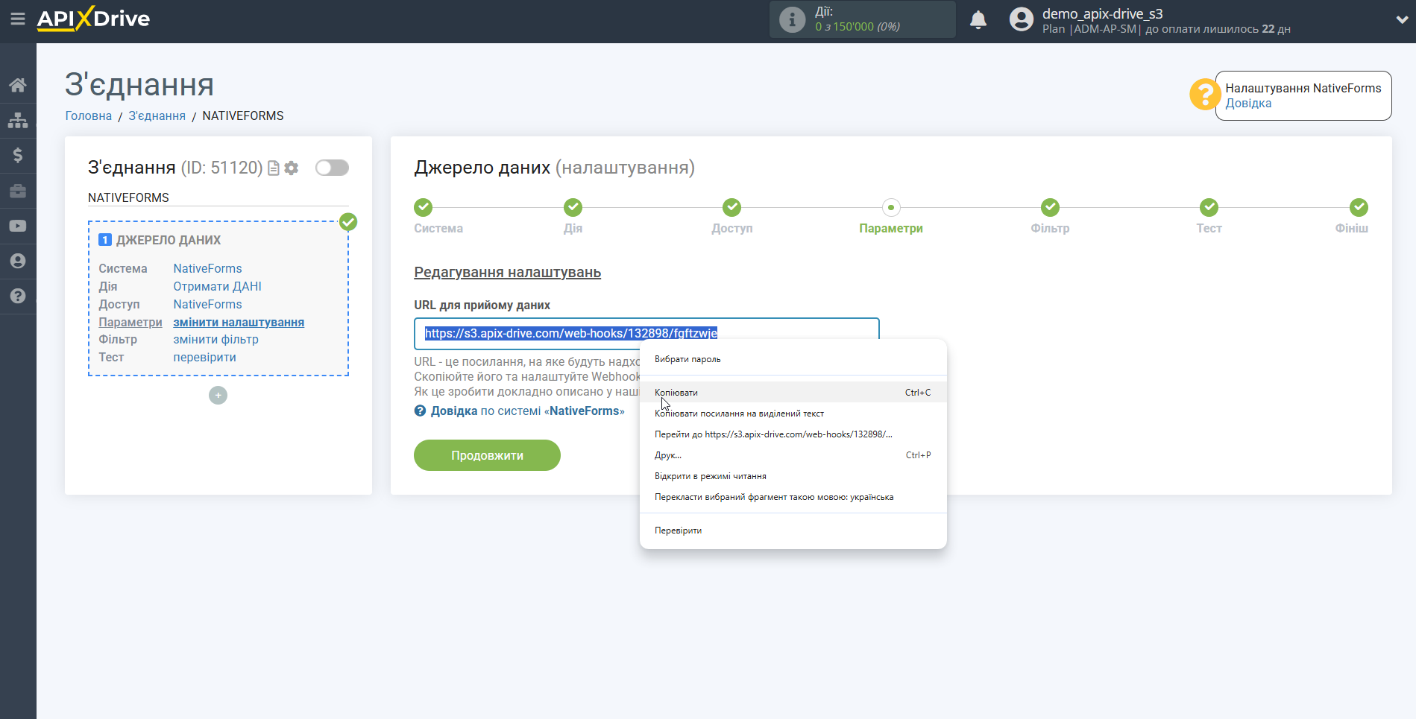Click the yellow help question icon
The height and width of the screenshot is (719, 1416).
(1204, 95)
